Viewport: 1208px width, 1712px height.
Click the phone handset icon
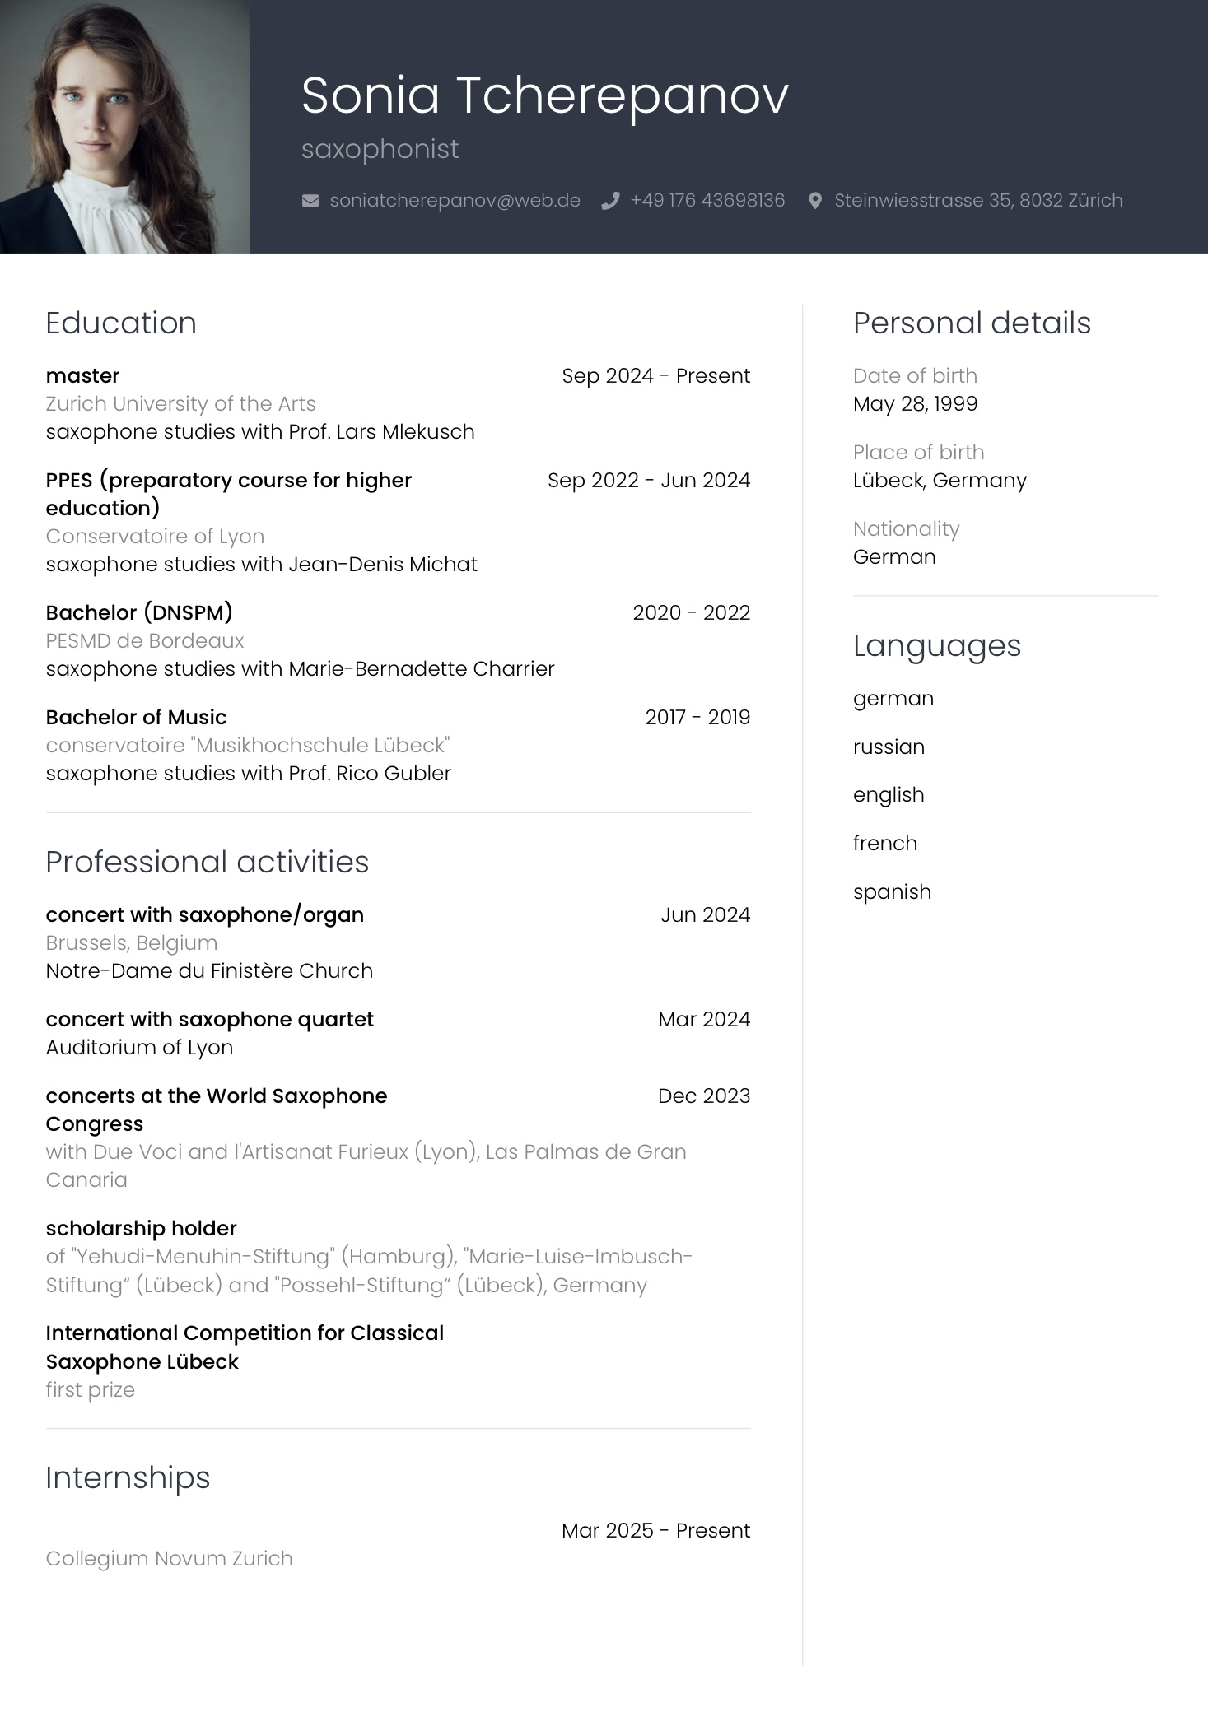610,201
